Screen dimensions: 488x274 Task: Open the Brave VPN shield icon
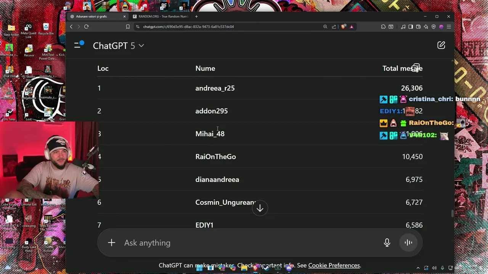tap(433, 27)
